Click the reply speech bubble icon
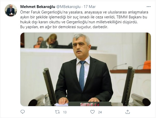The width and height of the screenshot is (156, 118). tap(23, 112)
